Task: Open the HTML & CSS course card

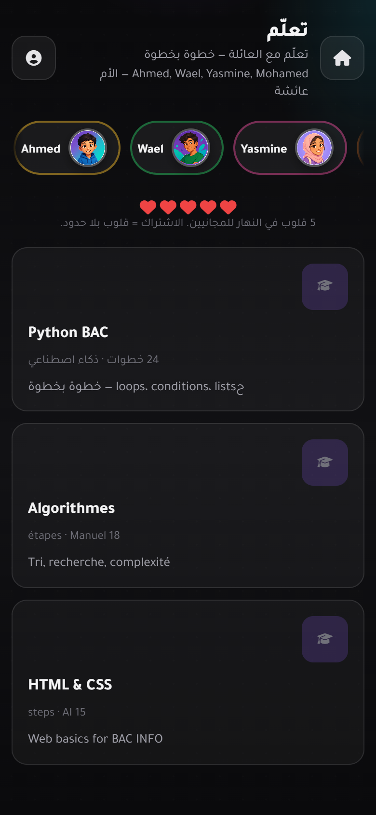Action: point(188,682)
